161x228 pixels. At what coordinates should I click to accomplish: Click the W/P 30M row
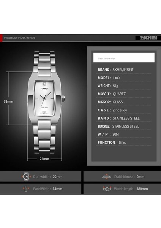click(x=124, y=135)
